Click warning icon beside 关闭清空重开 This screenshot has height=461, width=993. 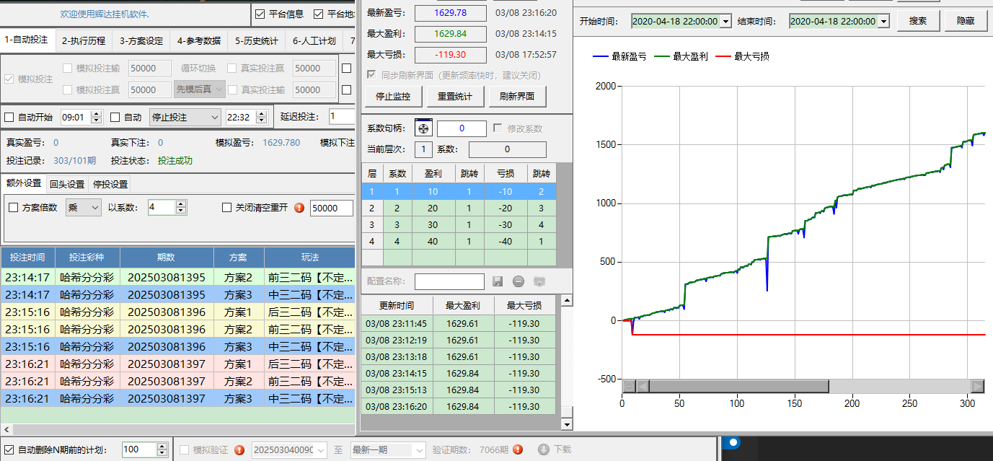299,208
